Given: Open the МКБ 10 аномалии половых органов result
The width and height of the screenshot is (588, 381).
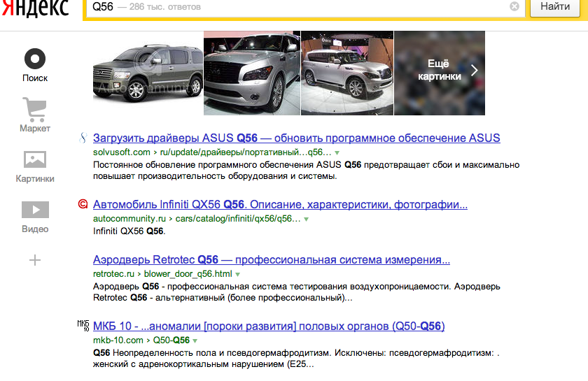Looking at the screenshot, I should click(269, 326).
